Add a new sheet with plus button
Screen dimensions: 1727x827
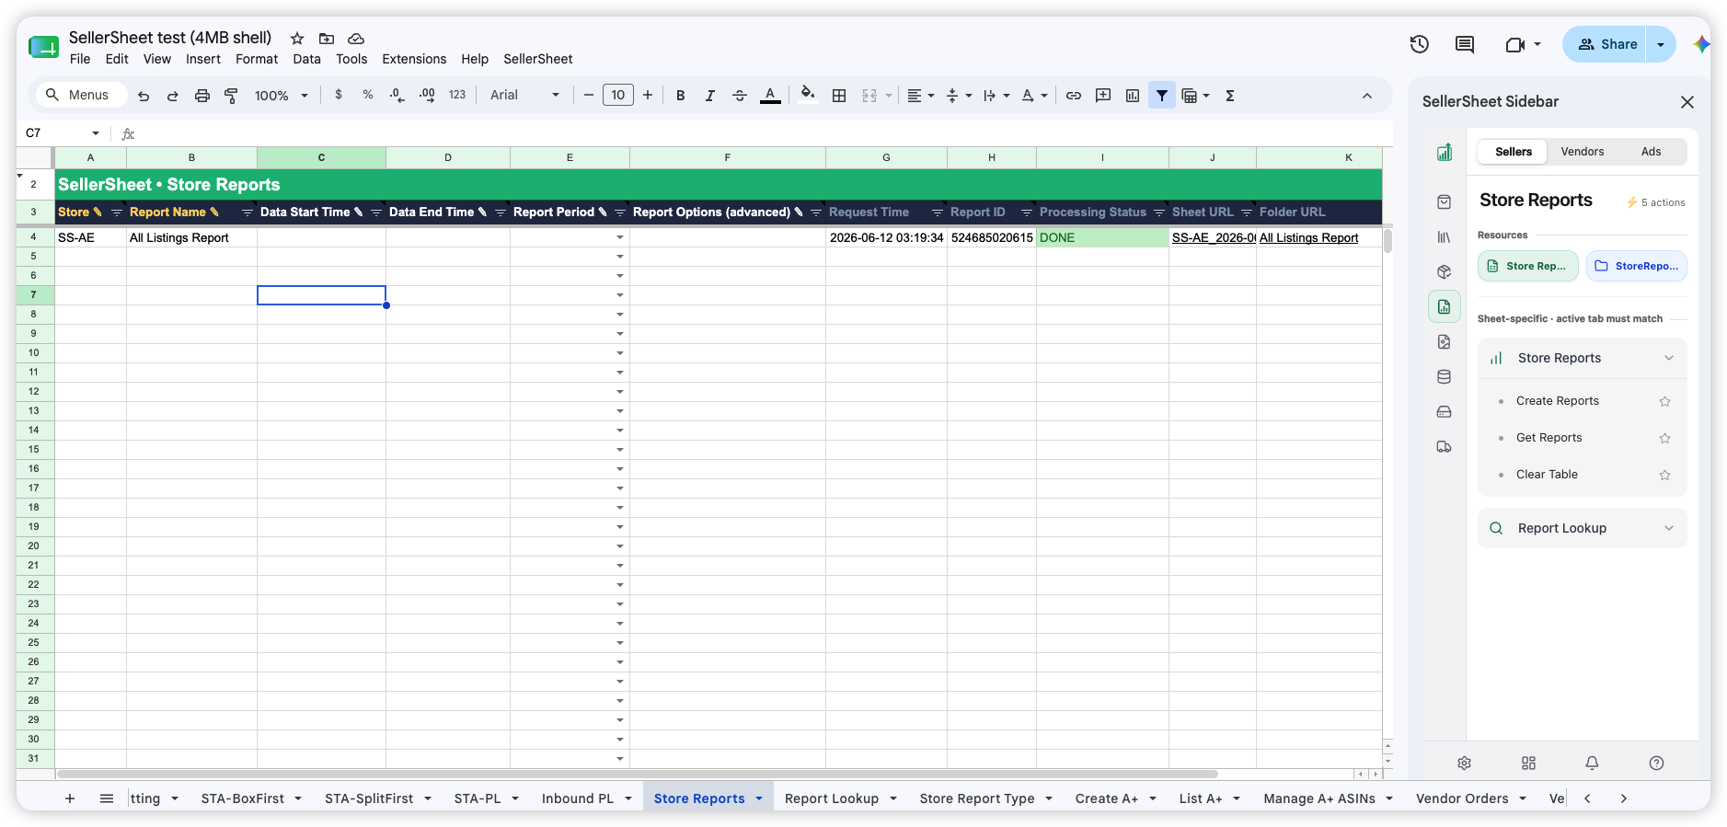click(x=70, y=798)
